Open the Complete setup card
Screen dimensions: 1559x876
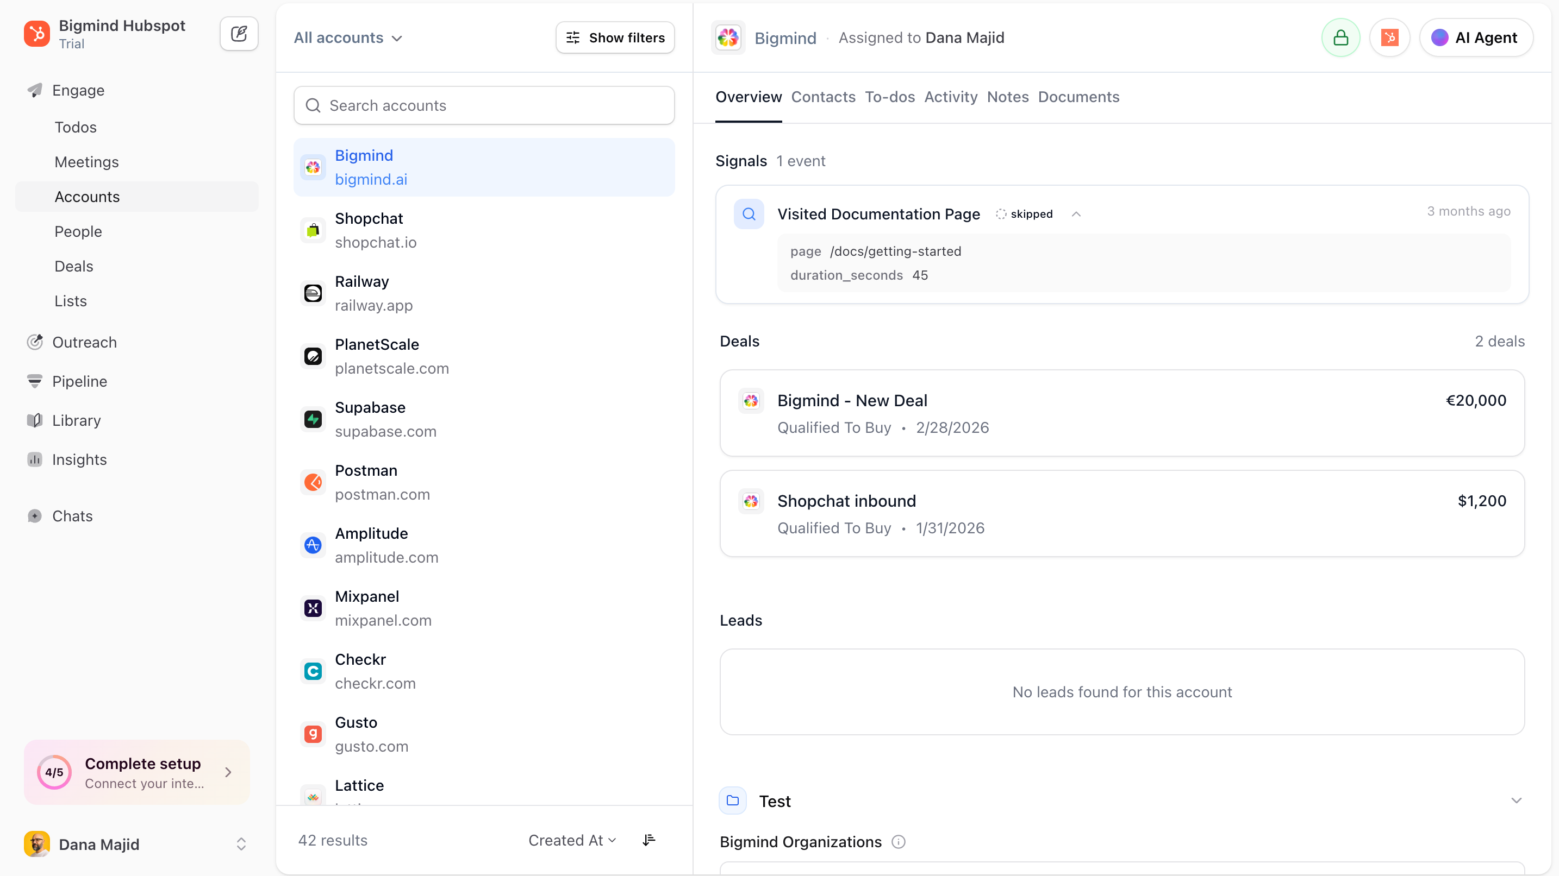(137, 772)
